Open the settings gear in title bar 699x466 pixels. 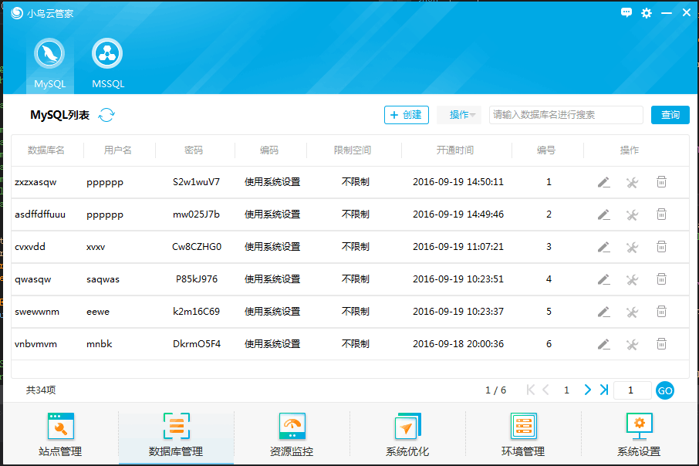[647, 12]
